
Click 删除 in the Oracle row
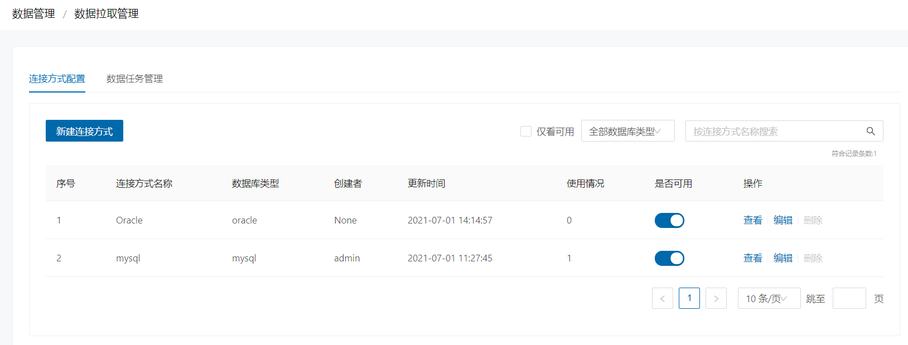point(813,221)
